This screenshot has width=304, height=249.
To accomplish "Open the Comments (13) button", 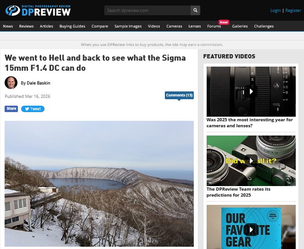I will [x=179, y=95].
